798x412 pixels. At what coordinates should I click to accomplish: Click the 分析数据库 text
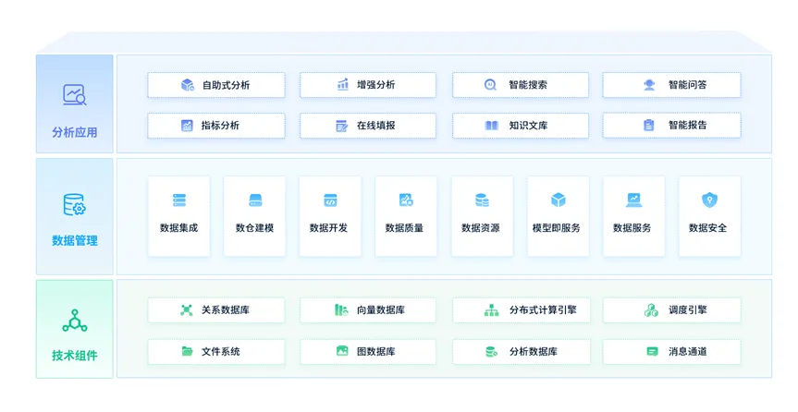pyautogui.click(x=534, y=351)
